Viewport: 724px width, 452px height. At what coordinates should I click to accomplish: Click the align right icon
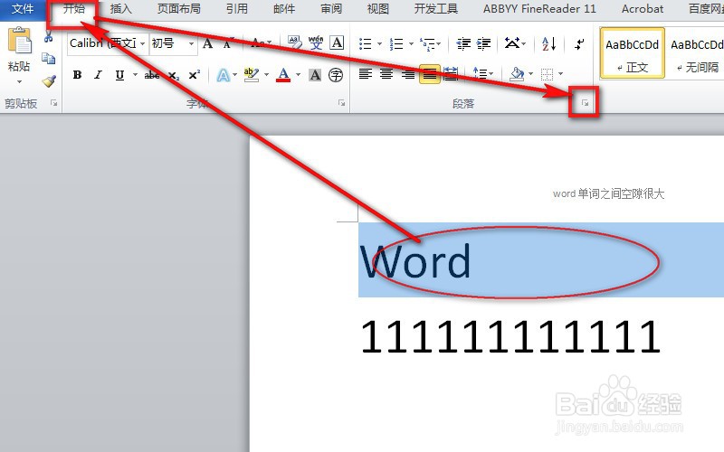[408, 74]
